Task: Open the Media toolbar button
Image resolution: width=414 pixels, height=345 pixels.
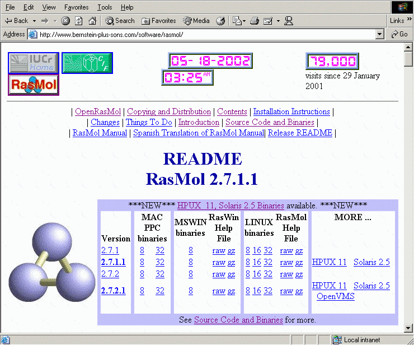Action: click(196, 21)
